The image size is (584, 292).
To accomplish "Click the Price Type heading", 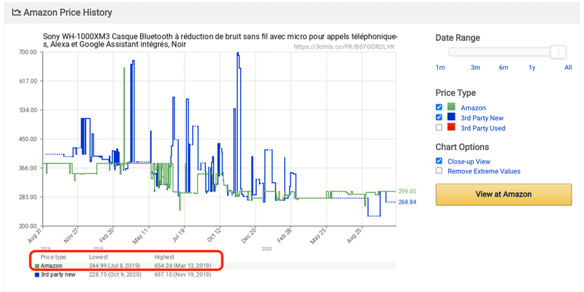I will click(x=456, y=93).
